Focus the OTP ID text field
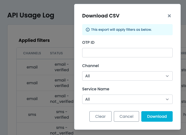186x135 pixels. (127, 53)
